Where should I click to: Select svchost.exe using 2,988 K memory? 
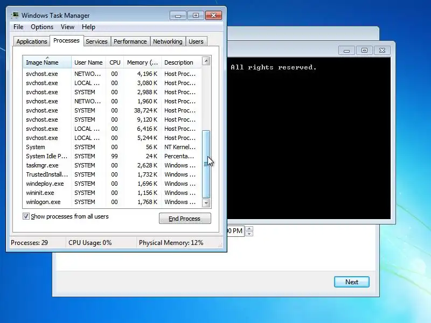coord(112,92)
